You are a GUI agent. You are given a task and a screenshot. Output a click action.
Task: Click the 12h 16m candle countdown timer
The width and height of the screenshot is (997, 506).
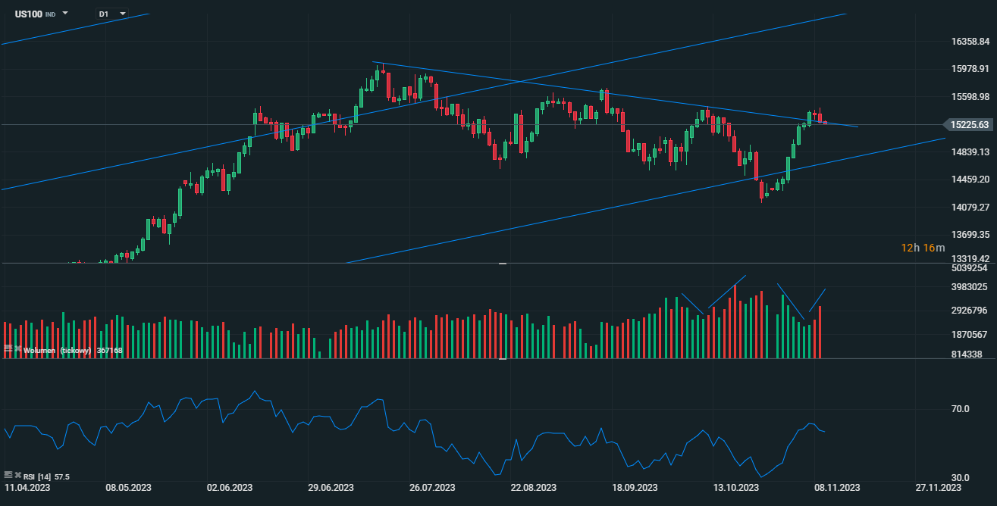click(923, 248)
